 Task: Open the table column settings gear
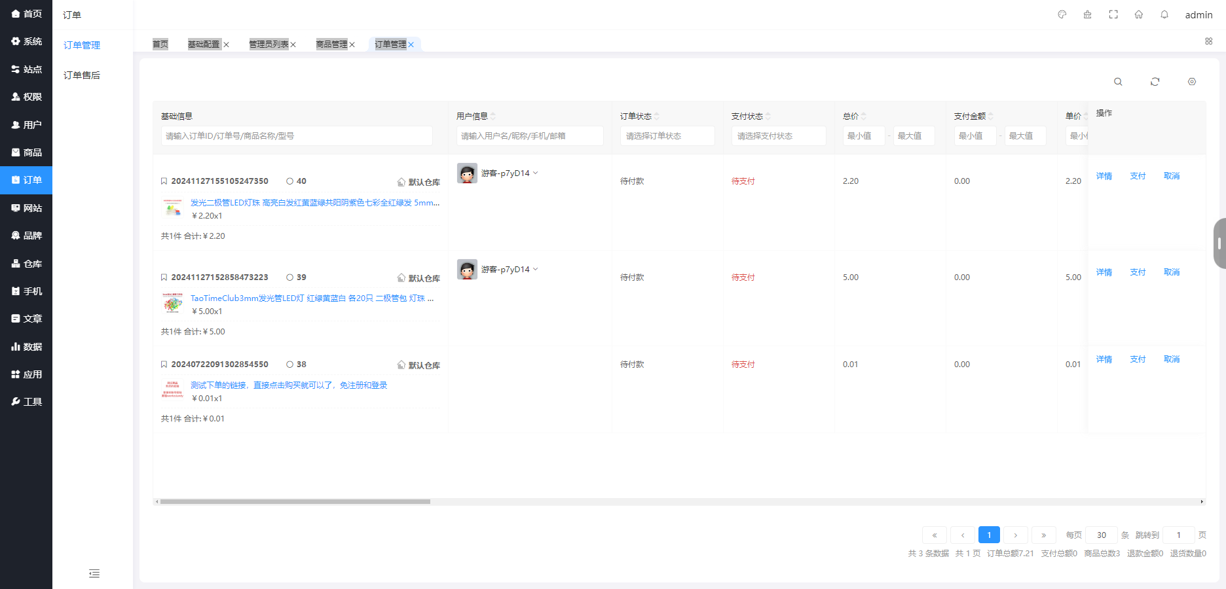pyautogui.click(x=1192, y=81)
